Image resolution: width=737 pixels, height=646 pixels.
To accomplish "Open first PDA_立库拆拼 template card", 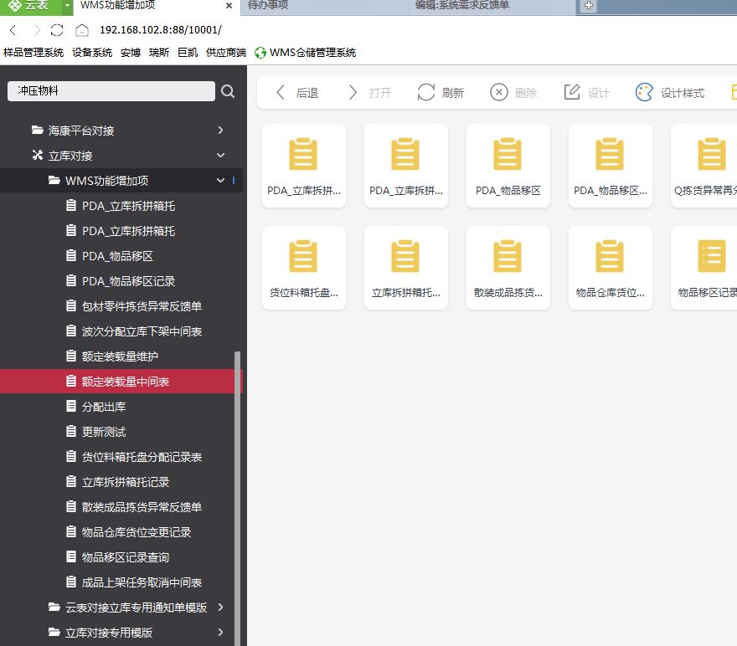I will [x=304, y=166].
